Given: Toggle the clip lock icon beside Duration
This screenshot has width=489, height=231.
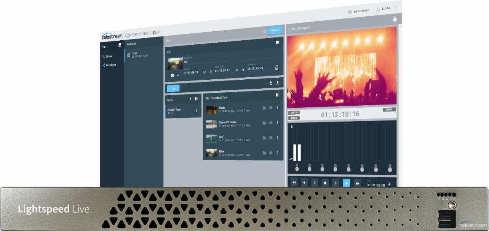Looking at the screenshot, I should pos(277,68).
